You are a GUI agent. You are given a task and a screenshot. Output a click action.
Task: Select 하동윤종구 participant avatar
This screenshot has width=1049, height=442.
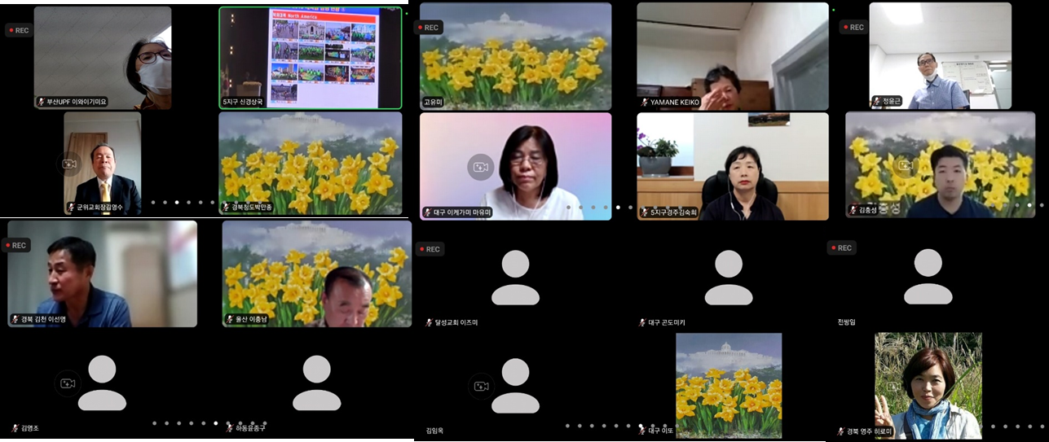pyautogui.click(x=317, y=383)
